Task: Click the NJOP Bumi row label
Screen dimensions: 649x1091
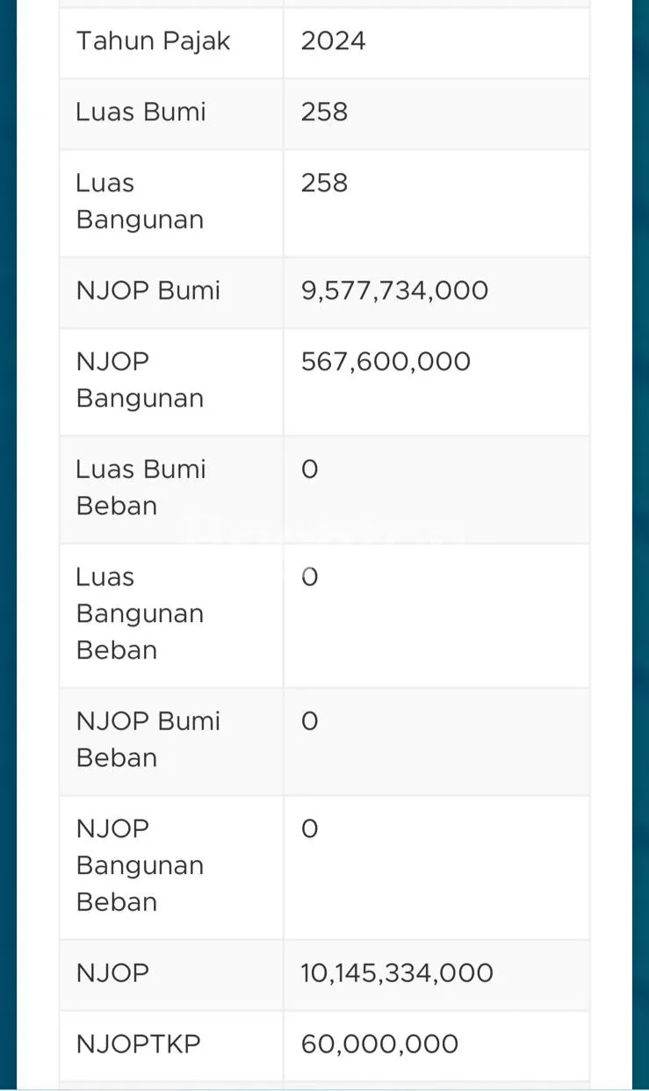Action: pos(148,291)
